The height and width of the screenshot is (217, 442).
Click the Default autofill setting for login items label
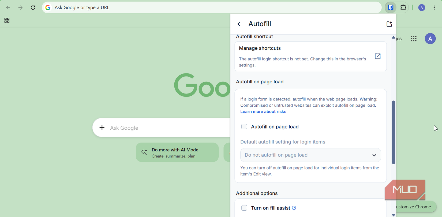[x=283, y=142]
